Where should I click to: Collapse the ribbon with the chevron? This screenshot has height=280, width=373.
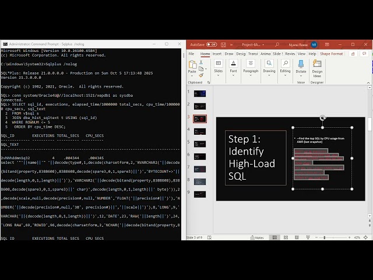coord(368,83)
